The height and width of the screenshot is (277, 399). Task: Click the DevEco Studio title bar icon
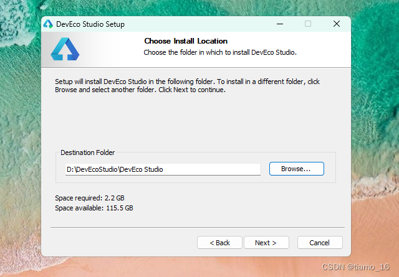coord(48,24)
